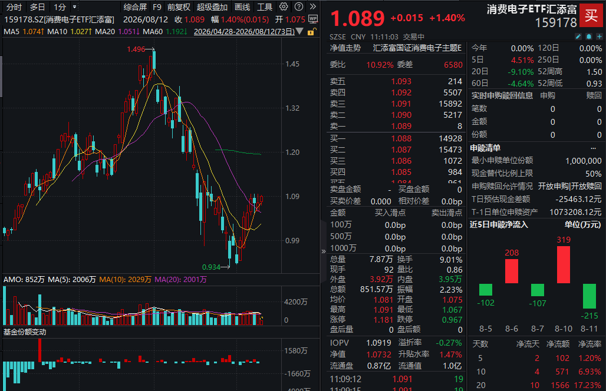Viewport: 606px width, 391px height.
Task: Click the 换手 9.01% value
Action: 451,260
